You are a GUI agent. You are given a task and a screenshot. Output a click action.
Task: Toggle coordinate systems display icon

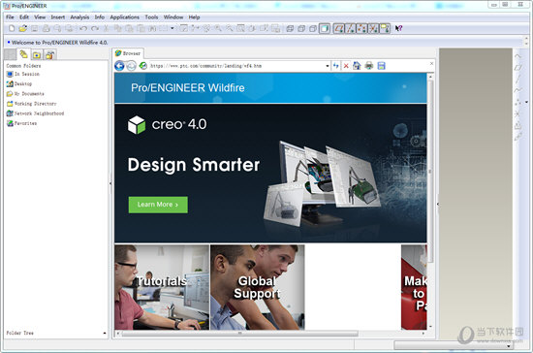tap(373, 28)
